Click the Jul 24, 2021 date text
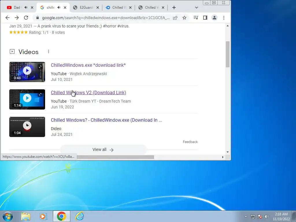 (x=62, y=134)
